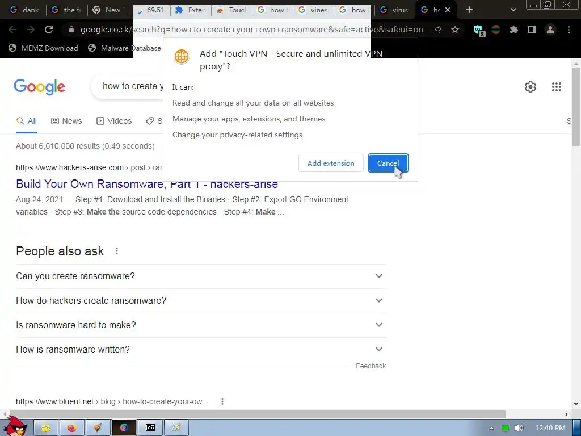
Task: Click the Show desktop strip
Action: (576, 428)
